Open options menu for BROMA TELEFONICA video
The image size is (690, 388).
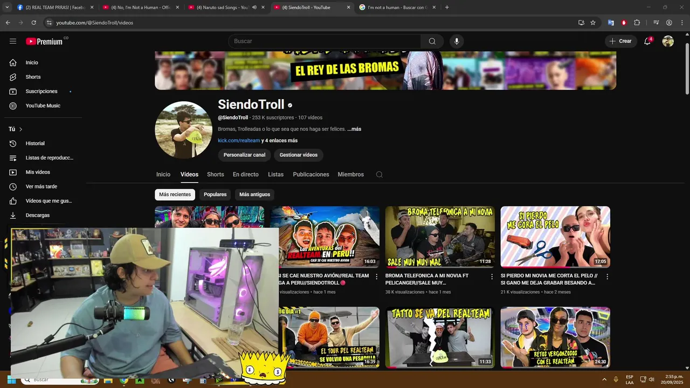pyautogui.click(x=492, y=276)
